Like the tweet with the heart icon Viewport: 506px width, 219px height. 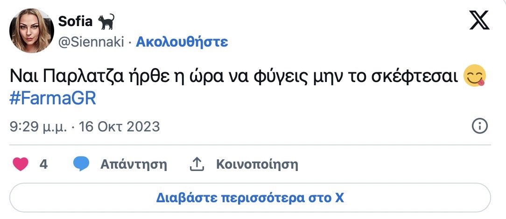21,164
